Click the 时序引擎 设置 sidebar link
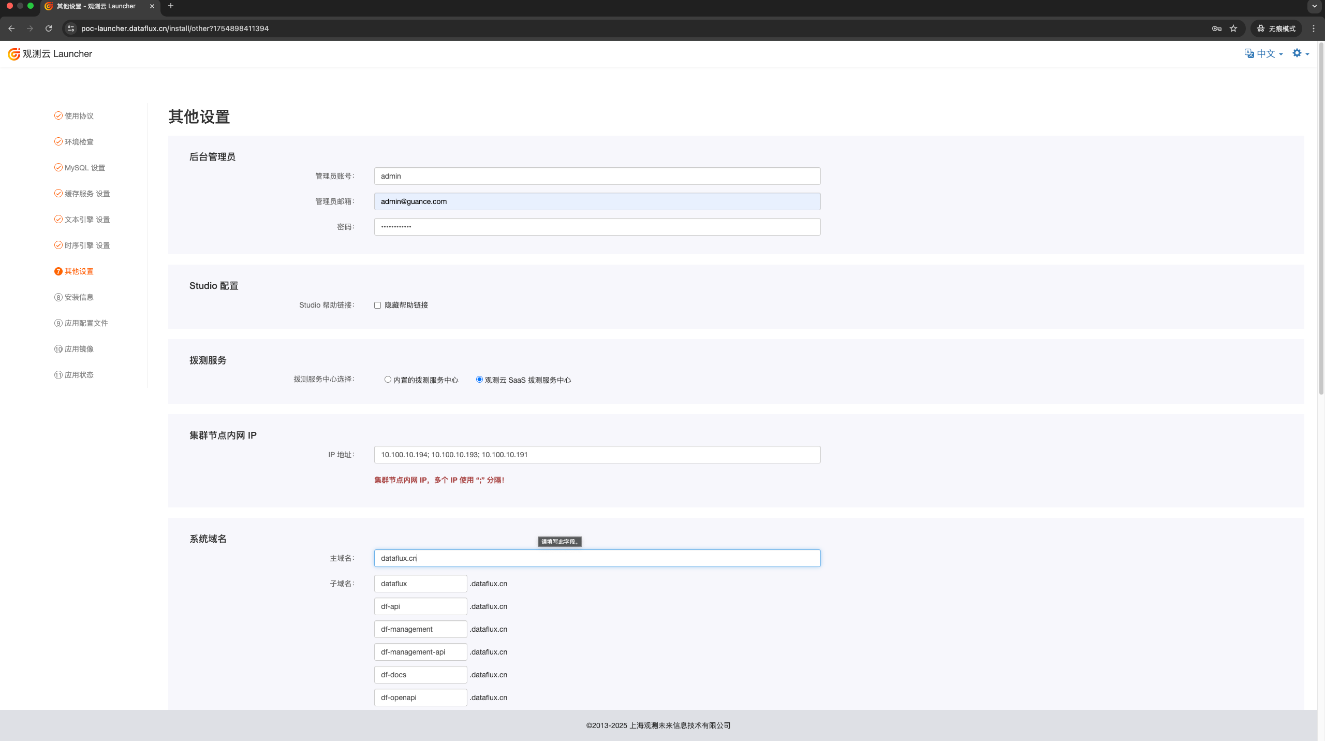The height and width of the screenshot is (741, 1325). [x=87, y=245]
